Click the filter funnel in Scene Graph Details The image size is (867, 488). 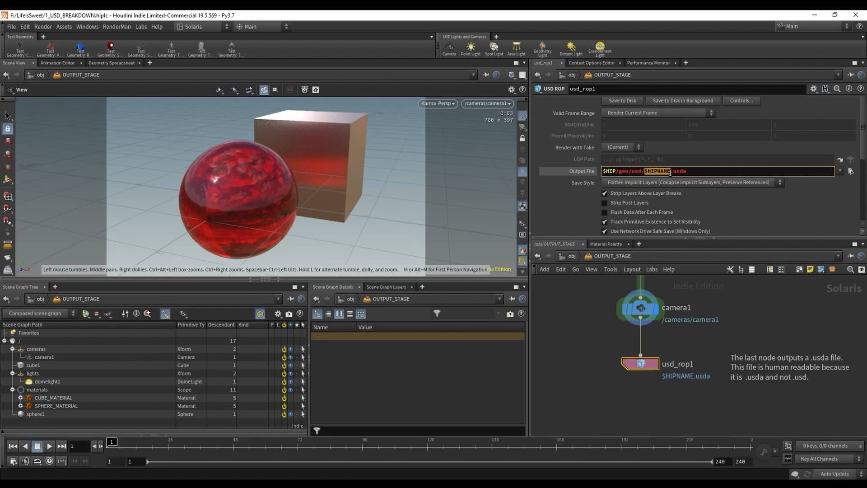[437, 313]
